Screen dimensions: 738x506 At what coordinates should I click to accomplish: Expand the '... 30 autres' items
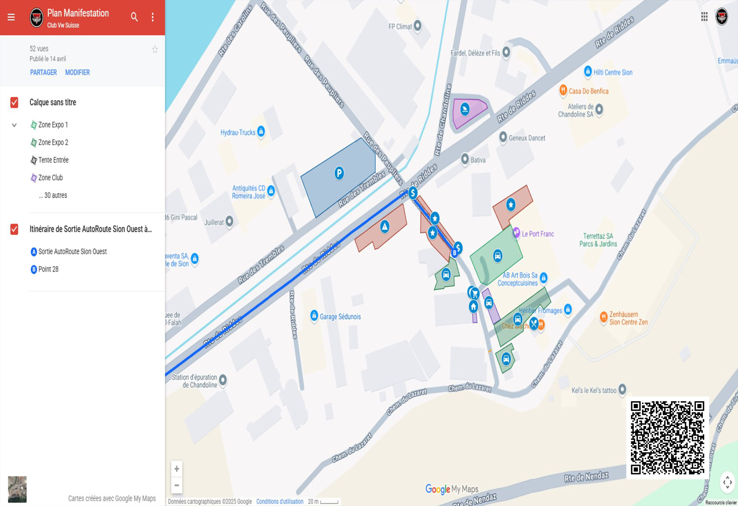coord(53,196)
